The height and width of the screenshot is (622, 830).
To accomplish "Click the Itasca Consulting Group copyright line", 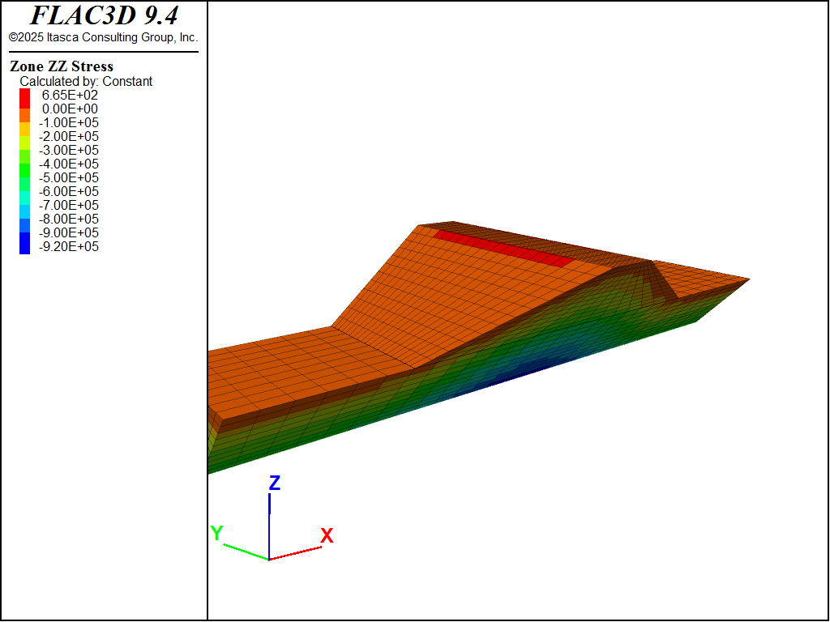I will click(x=104, y=37).
